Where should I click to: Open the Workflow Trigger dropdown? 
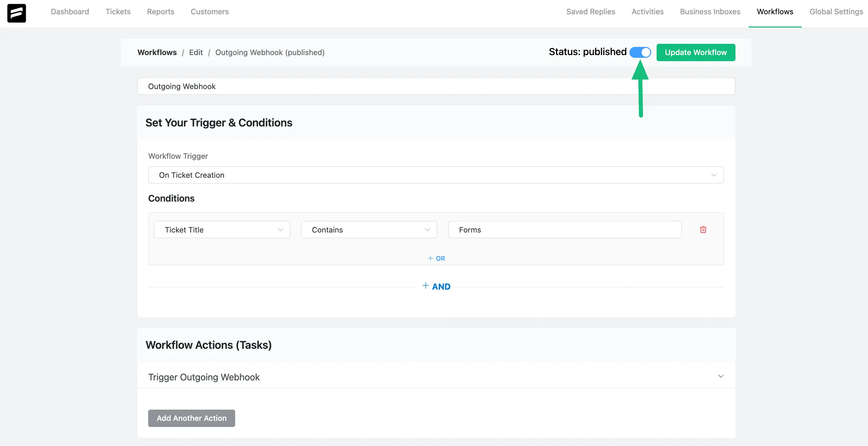(436, 175)
